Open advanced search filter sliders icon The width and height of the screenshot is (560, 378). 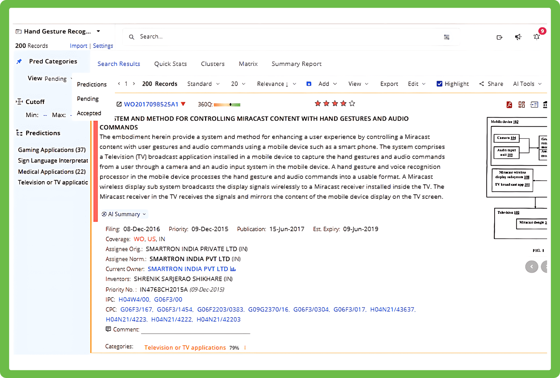click(x=447, y=37)
